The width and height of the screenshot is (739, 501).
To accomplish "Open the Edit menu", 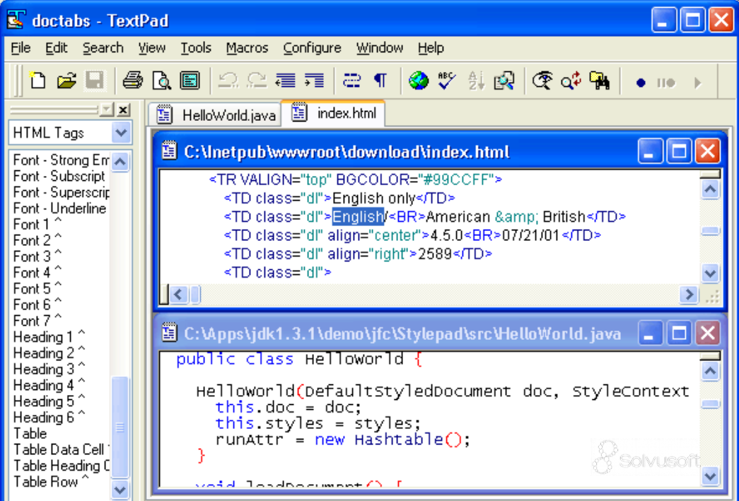I will click(x=57, y=48).
